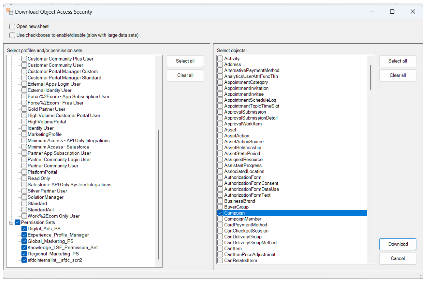Uncheck Regional_Marketing_PS permission set
Image resolution: width=426 pixels, height=283 pixels.
click(x=24, y=254)
